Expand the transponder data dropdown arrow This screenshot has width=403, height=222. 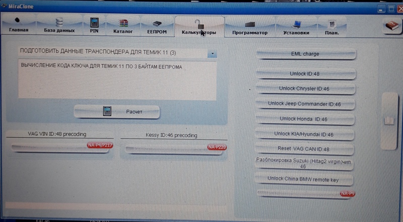click(212, 54)
